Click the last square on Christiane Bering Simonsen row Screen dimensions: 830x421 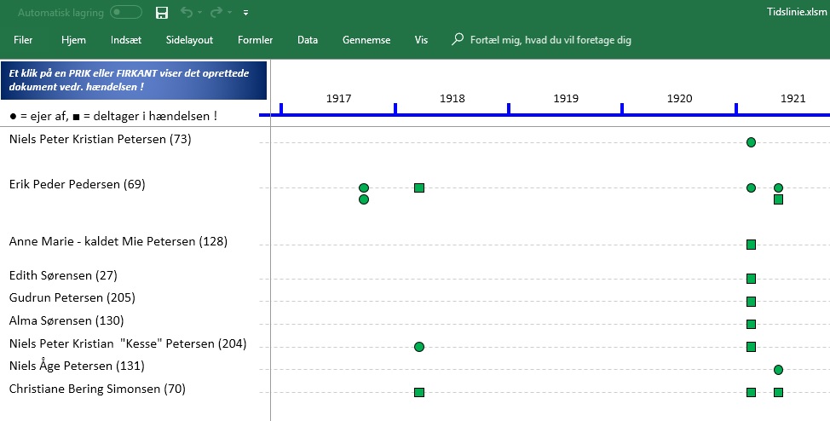coord(778,392)
